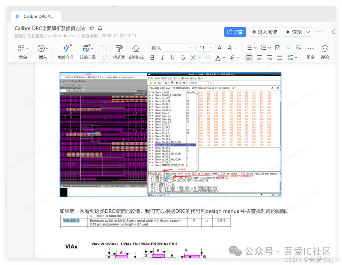Open the three-dot more menu in header

(319, 32)
